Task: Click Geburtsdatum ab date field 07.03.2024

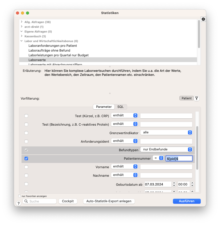Action: coord(158,184)
